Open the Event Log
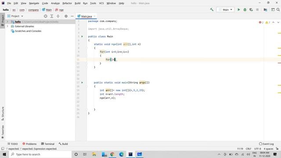Viewport: 281px width, 158px height. (267, 144)
